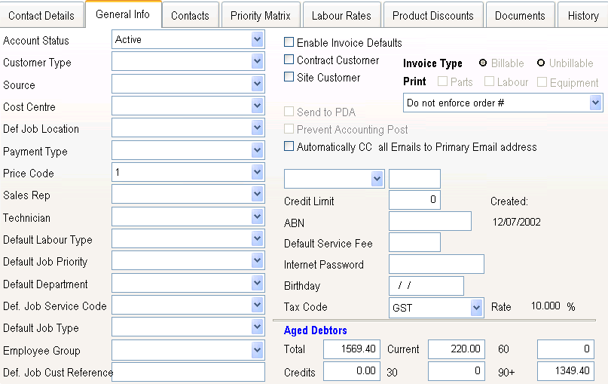View the History tab
This screenshot has height=384, width=608.
point(583,15)
